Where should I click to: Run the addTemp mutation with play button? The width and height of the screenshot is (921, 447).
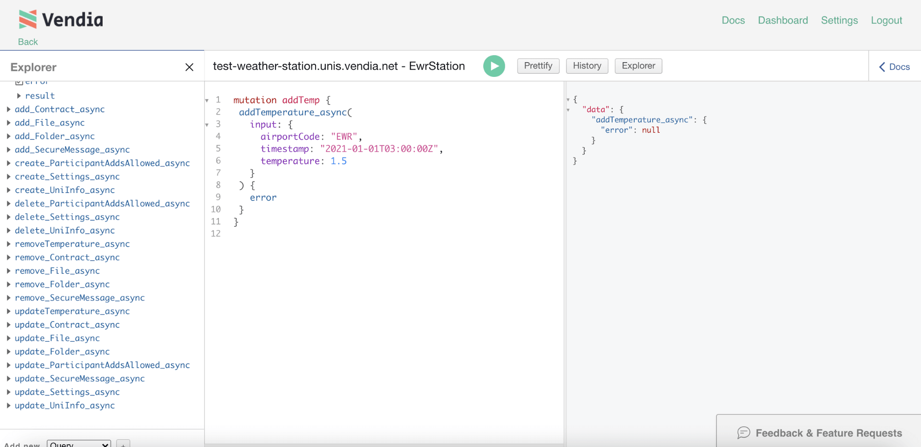[494, 66]
